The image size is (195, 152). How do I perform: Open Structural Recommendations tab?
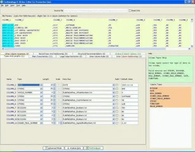(91, 54)
